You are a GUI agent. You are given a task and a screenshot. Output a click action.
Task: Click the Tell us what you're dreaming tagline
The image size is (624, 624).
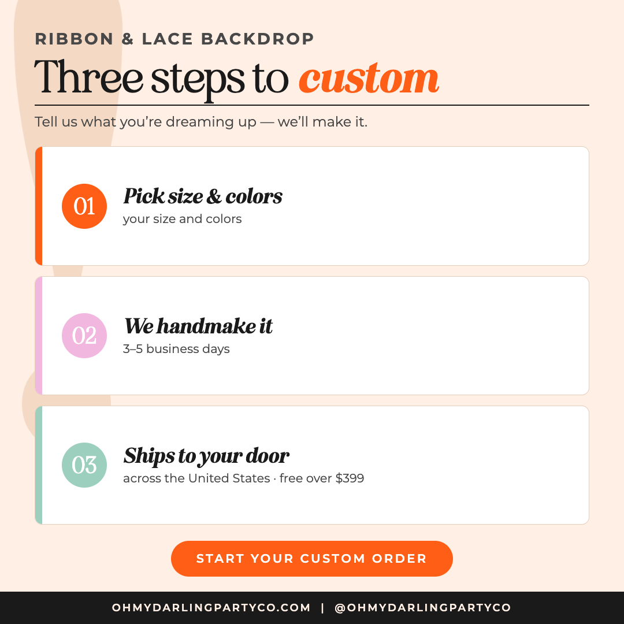click(201, 122)
